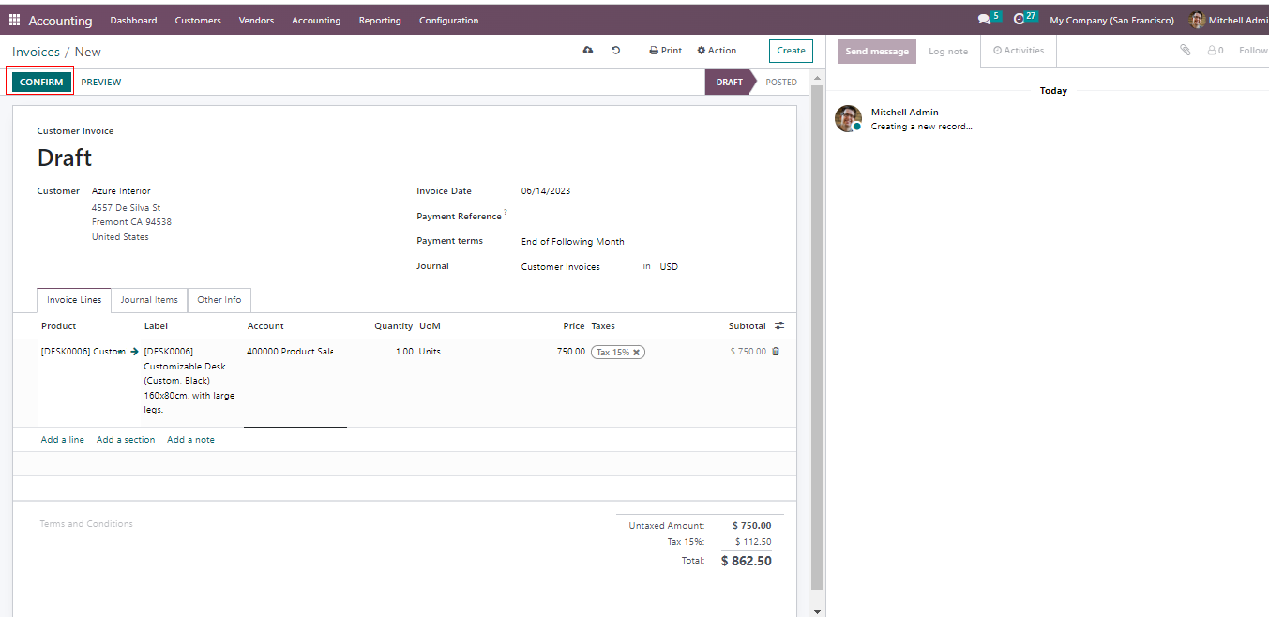
Task: Click the discard changes undo icon
Action: [x=616, y=51]
